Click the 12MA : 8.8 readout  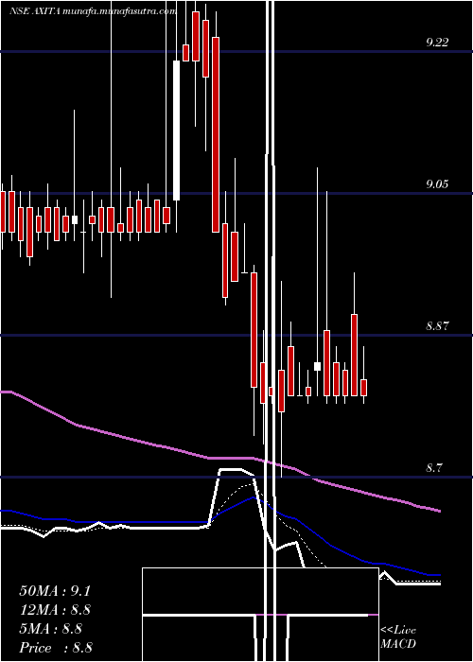click(55, 610)
